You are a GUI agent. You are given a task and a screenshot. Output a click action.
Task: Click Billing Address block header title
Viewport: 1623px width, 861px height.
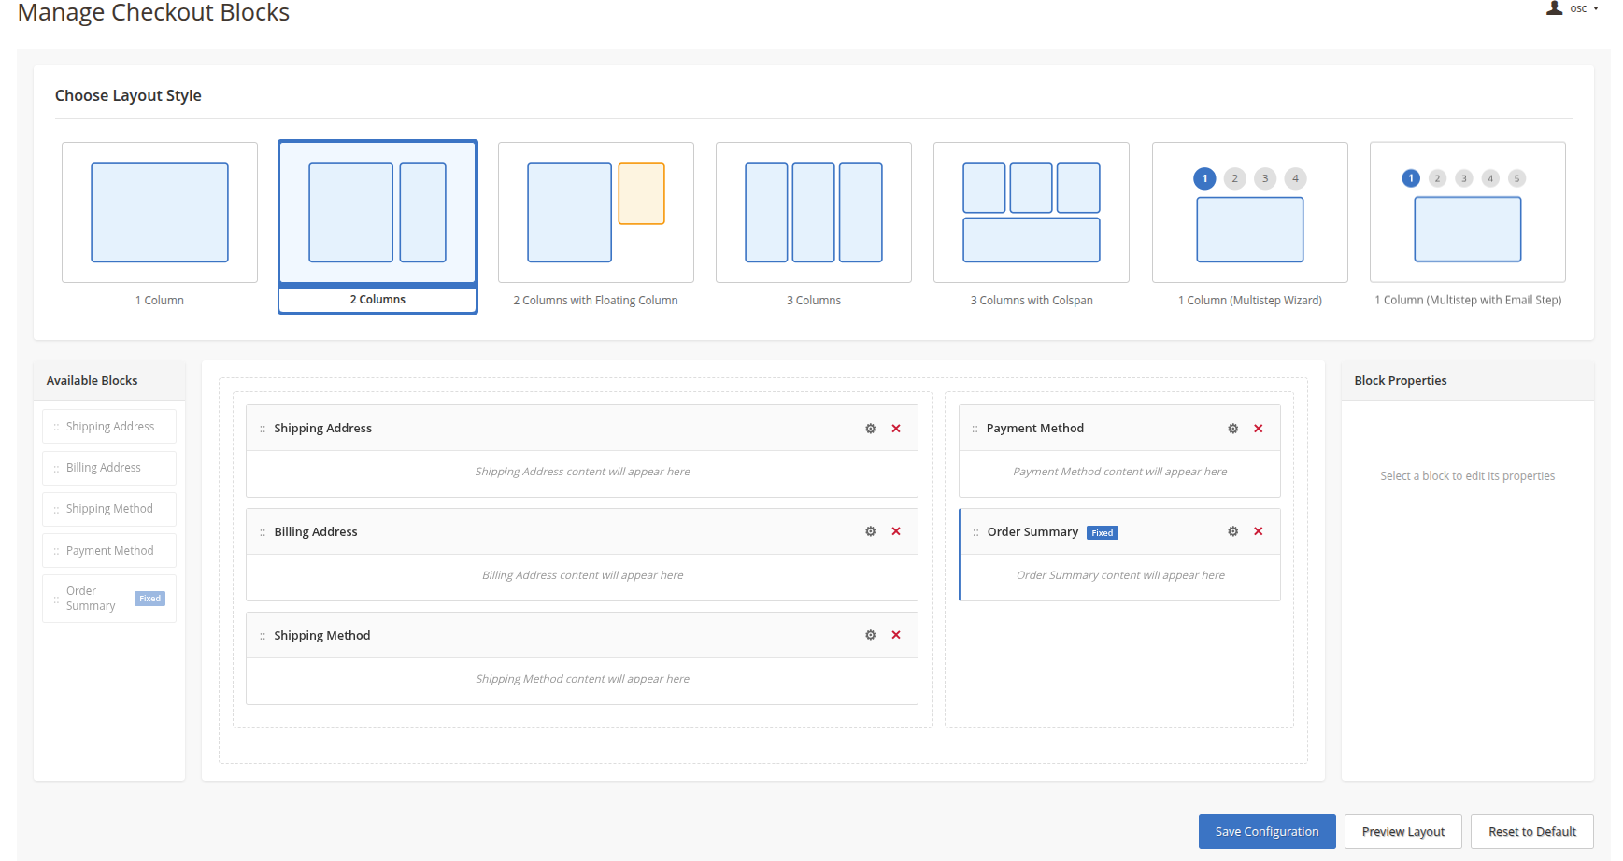click(316, 532)
